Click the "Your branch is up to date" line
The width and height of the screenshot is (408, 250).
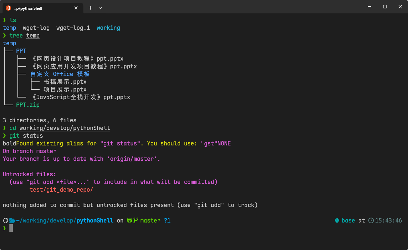click(x=82, y=159)
